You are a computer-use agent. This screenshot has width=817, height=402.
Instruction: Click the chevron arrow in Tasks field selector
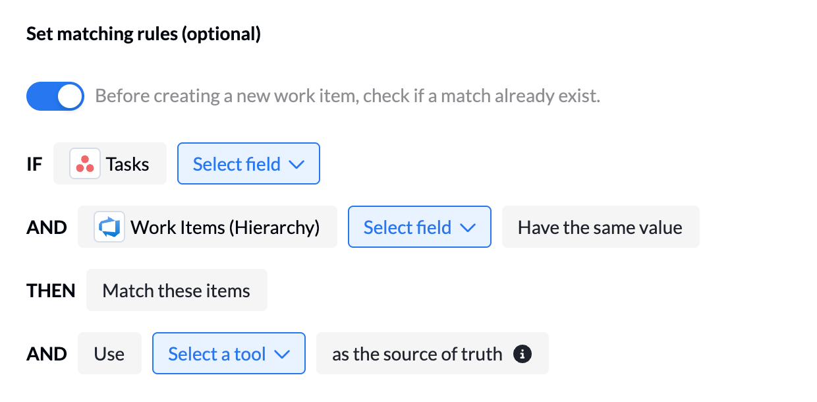296,165
